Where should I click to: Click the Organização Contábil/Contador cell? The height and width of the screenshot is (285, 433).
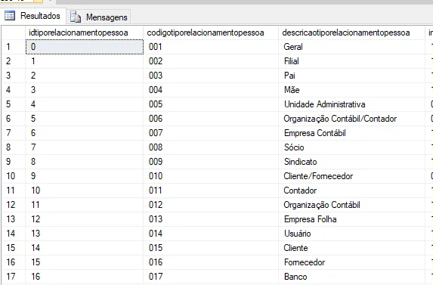352,119
